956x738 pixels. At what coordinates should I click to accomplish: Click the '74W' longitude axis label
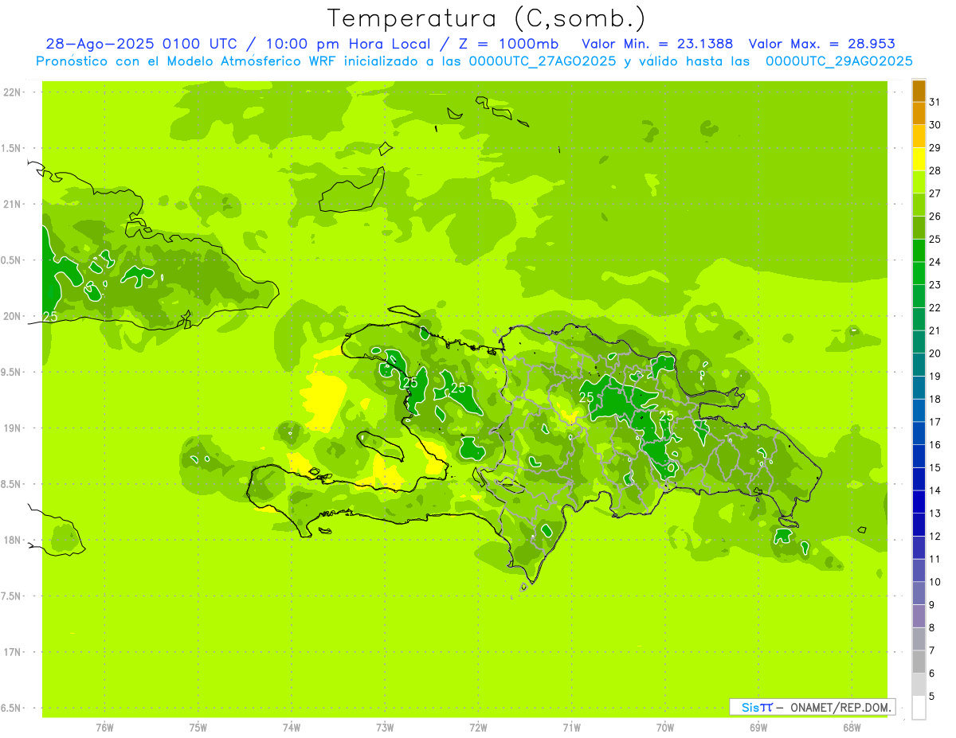click(x=292, y=728)
